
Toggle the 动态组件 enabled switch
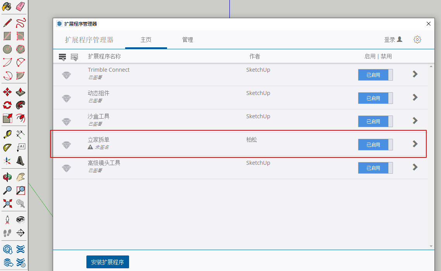(x=375, y=98)
